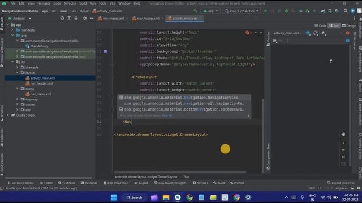Click DrawerLayout breadcrumb at editor bottom
Image resolution: width=362 pixels, height=203 pixels.
tap(146, 176)
